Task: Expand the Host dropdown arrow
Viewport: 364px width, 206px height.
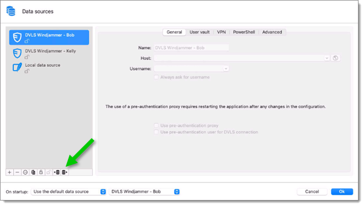Action: [x=327, y=58]
